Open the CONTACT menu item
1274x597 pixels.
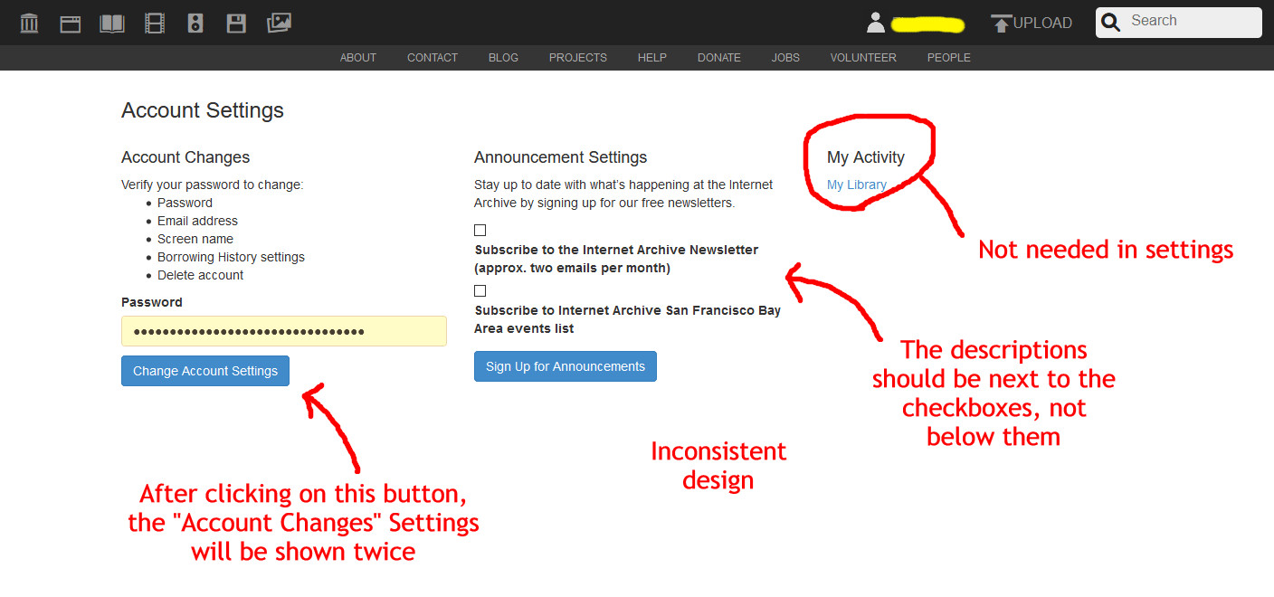(x=433, y=57)
